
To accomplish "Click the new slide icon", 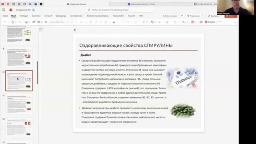I will tap(26, 22).
